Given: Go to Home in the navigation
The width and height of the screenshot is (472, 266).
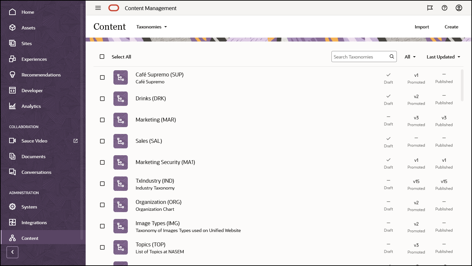Looking at the screenshot, I should (28, 12).
